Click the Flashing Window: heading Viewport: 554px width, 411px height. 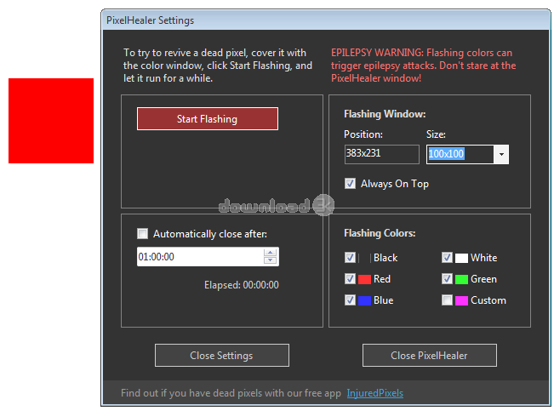[385, 114]
